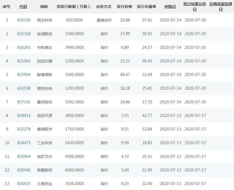Open the 831961 code link
This screenshot has height=190, width=234.
click(24, 61)
